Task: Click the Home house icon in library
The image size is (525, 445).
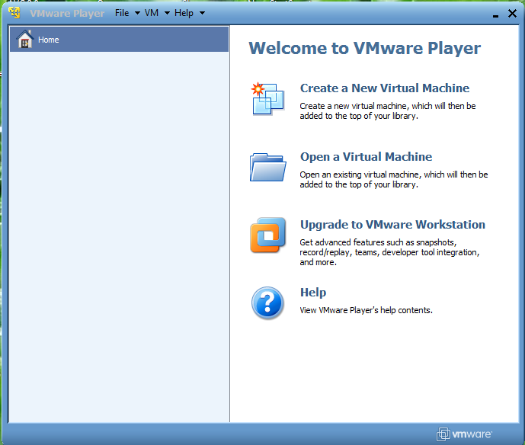Action: pos(25,39)
